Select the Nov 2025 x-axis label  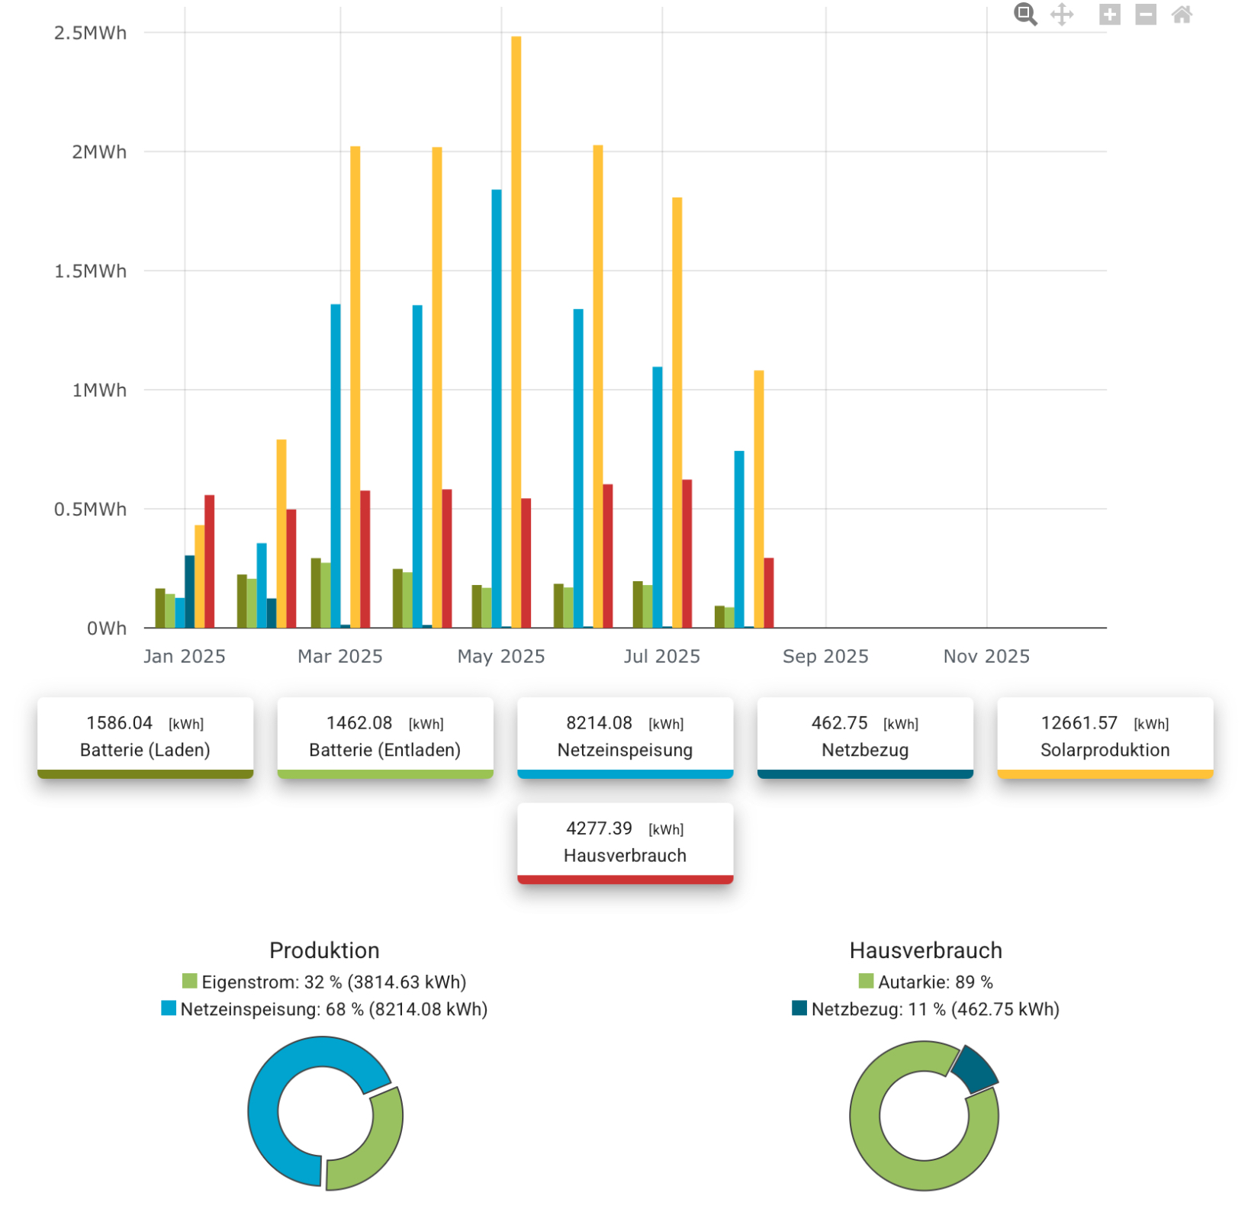tap(986, 656)
